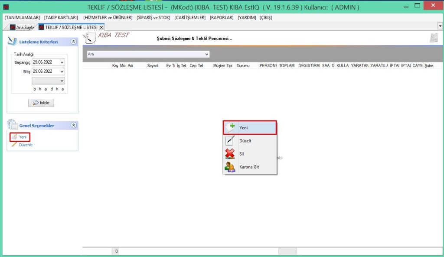Collapse the Genel Seçenekler panel
Viewport: 444px width, 257px height.
tap(73, 125)
